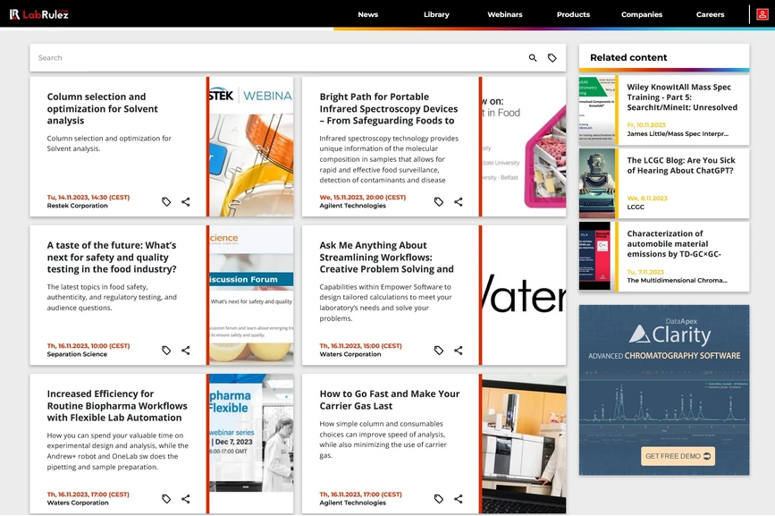Click LCGC source label in Related content
The width and height of the screenshot is (775, 516).
636,207
